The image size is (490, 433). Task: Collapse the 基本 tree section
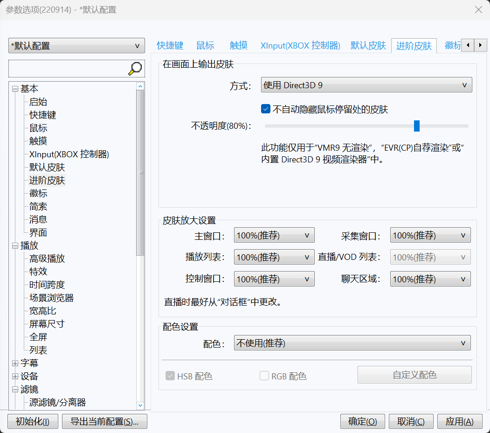pos(15,89)
